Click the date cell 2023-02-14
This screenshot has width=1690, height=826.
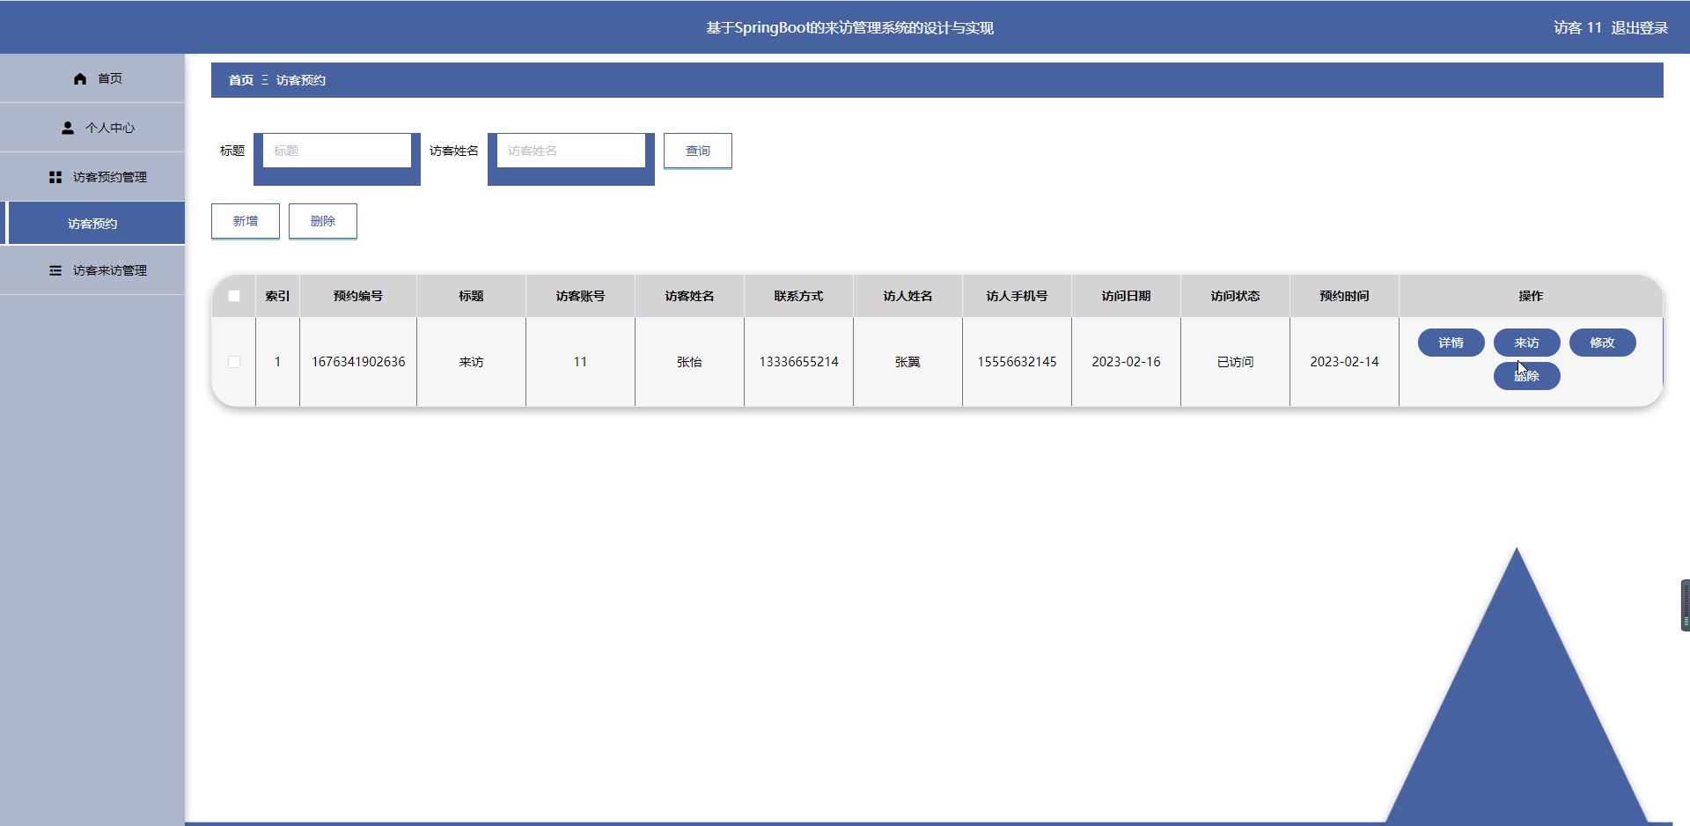tap(1344, 362)
